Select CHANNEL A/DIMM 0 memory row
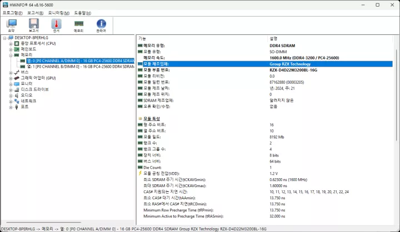The height and width of the screenshot is (232, 400). (81, 60)
